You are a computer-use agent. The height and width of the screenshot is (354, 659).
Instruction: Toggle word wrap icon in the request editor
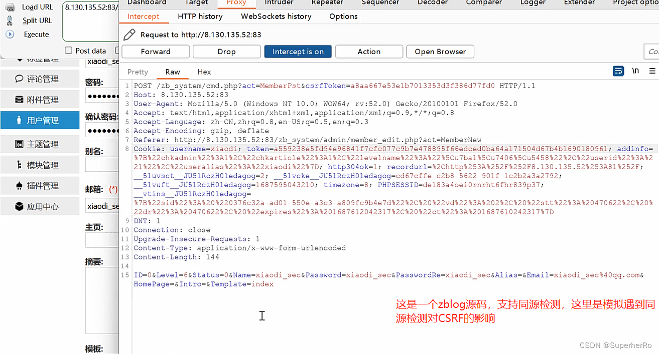click(x=618, y=71)
